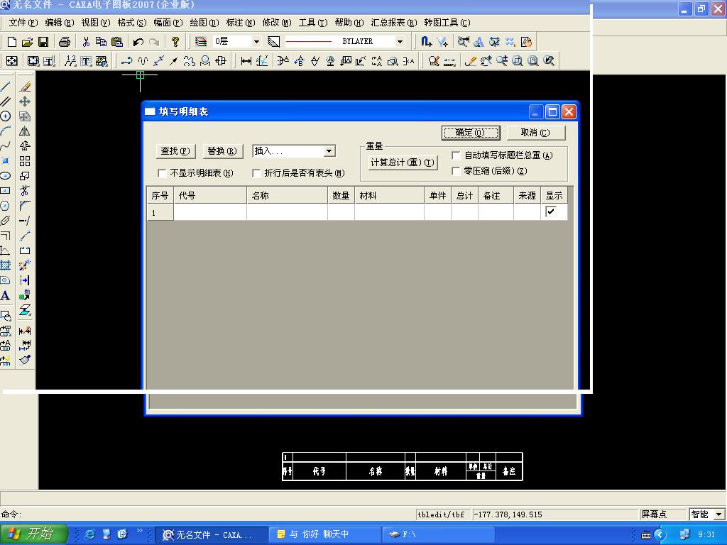Click the magnet snap icon in top toolbar
The image size is (727, 545).
pyautogui.click(x=426, y=42)
